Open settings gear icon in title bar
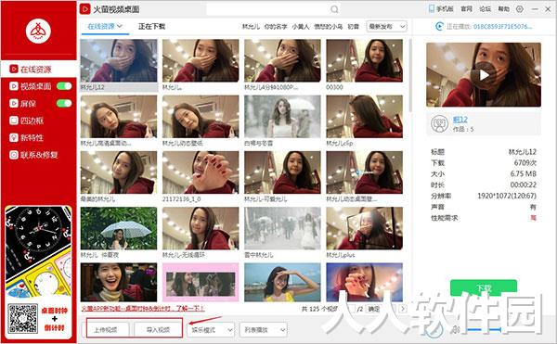The image size is (557, 344). [x=520, y=9]
